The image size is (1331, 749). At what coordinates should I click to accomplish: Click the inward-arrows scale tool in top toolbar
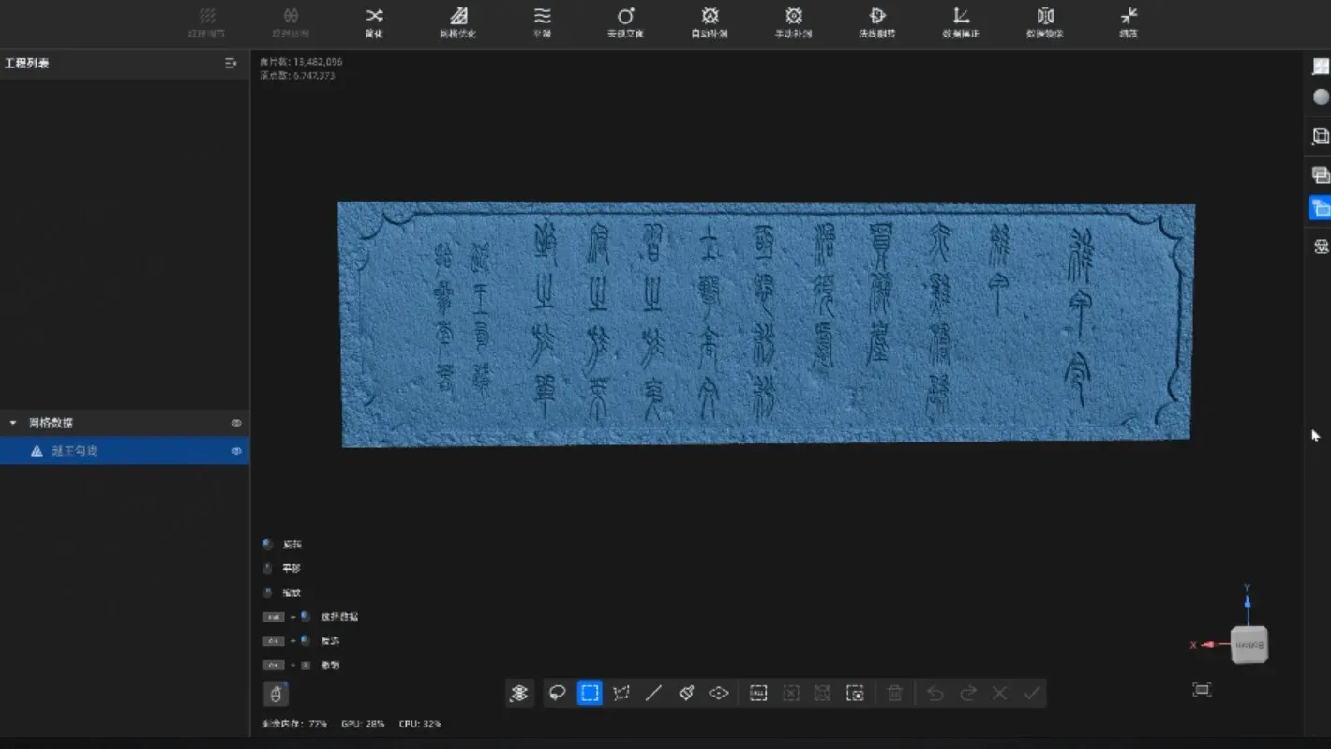point(1129,22)
